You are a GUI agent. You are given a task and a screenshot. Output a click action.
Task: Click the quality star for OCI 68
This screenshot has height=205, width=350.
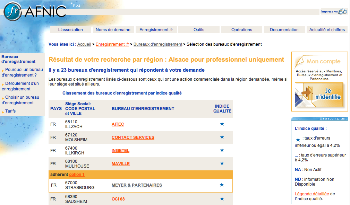click(222, 198)
